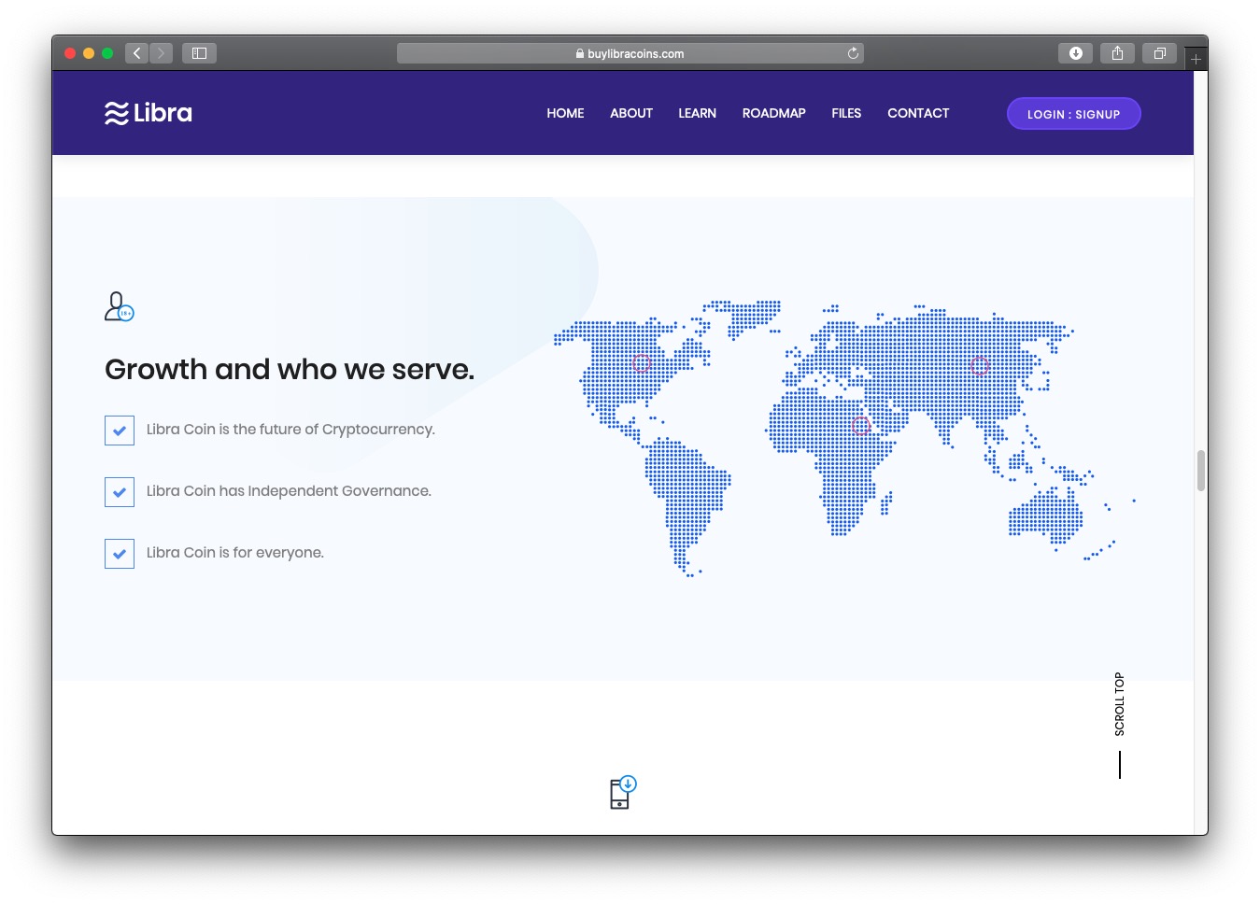Open the CONTACT menu item
Viewport: 1260px width, 904px height.
(918, 113)
